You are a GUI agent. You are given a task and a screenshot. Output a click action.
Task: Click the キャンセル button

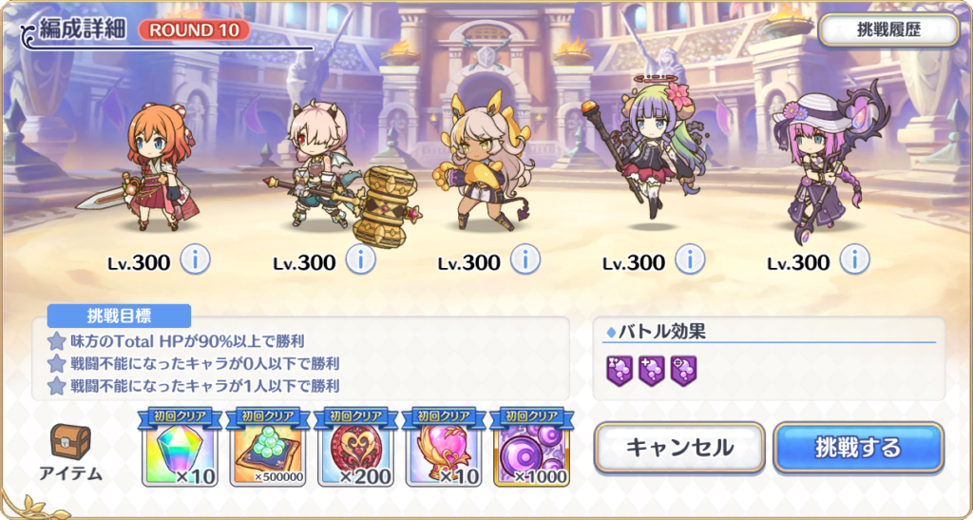tap(679, 448)
